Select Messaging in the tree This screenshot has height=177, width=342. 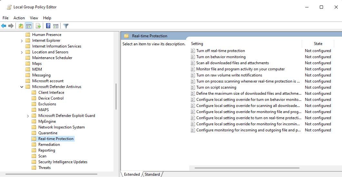(x=41, y=75)
